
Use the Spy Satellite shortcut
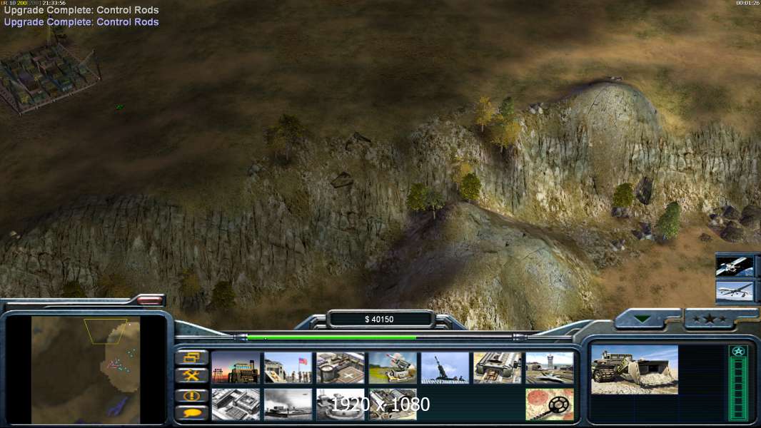tap(735, 265)
